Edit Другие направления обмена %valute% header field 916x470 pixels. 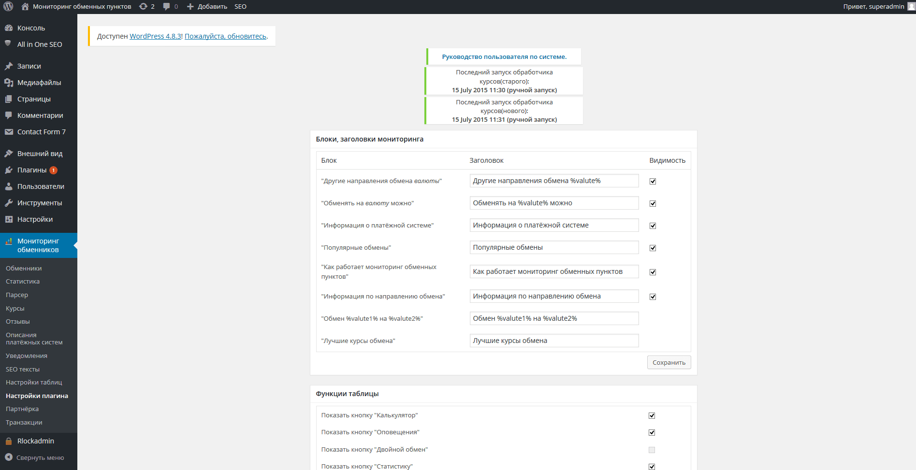[x=554, y=181]
